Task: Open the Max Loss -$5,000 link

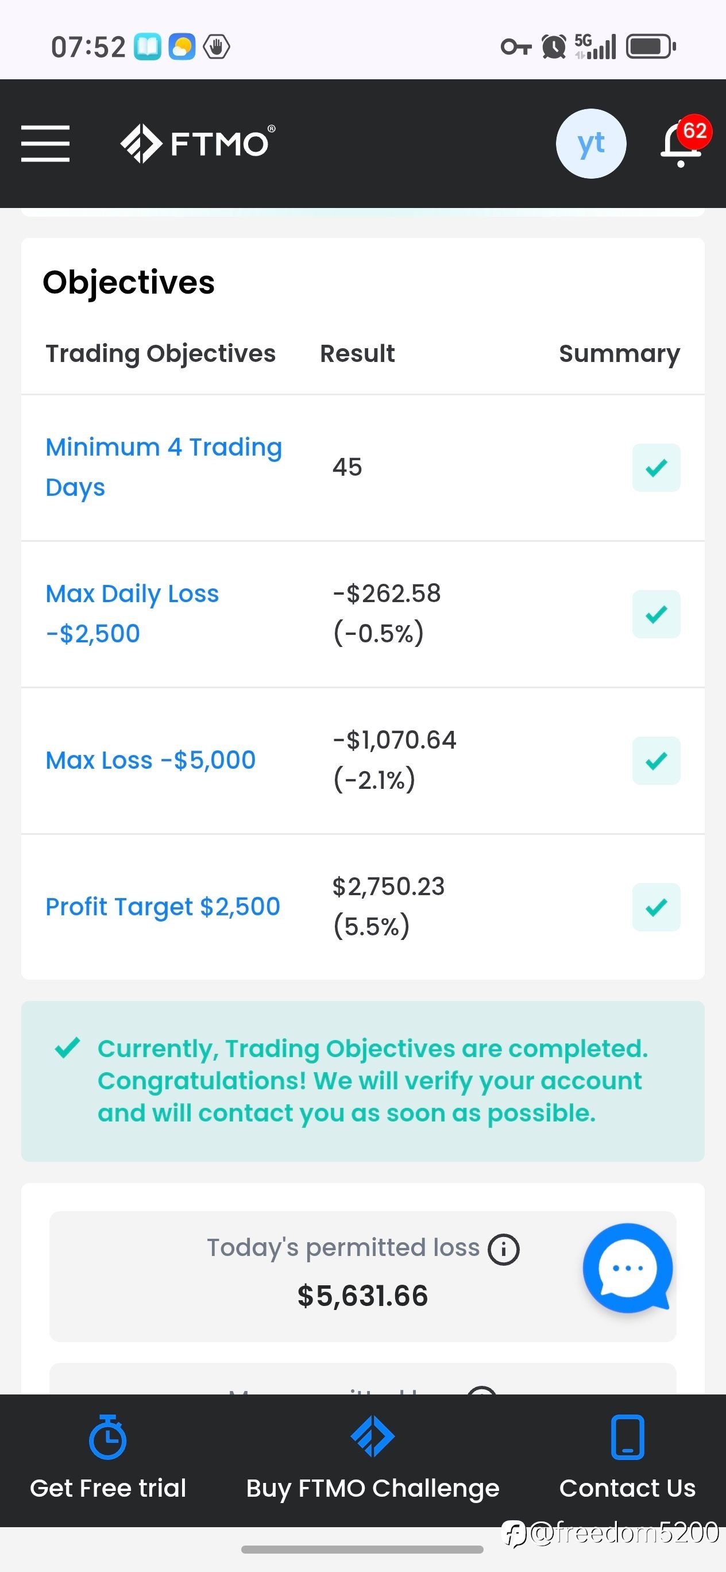Action: coord(150,760)
